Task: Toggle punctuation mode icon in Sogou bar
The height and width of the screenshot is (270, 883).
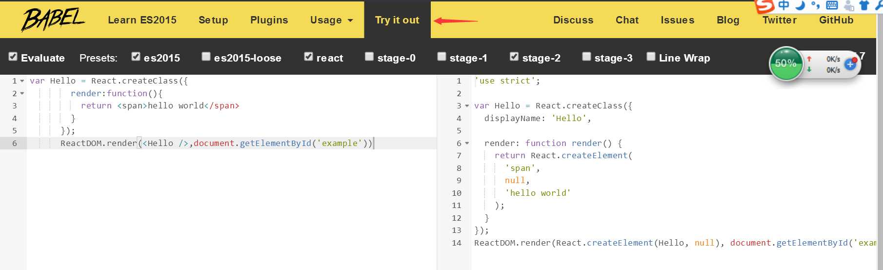Action: (815, 5)
